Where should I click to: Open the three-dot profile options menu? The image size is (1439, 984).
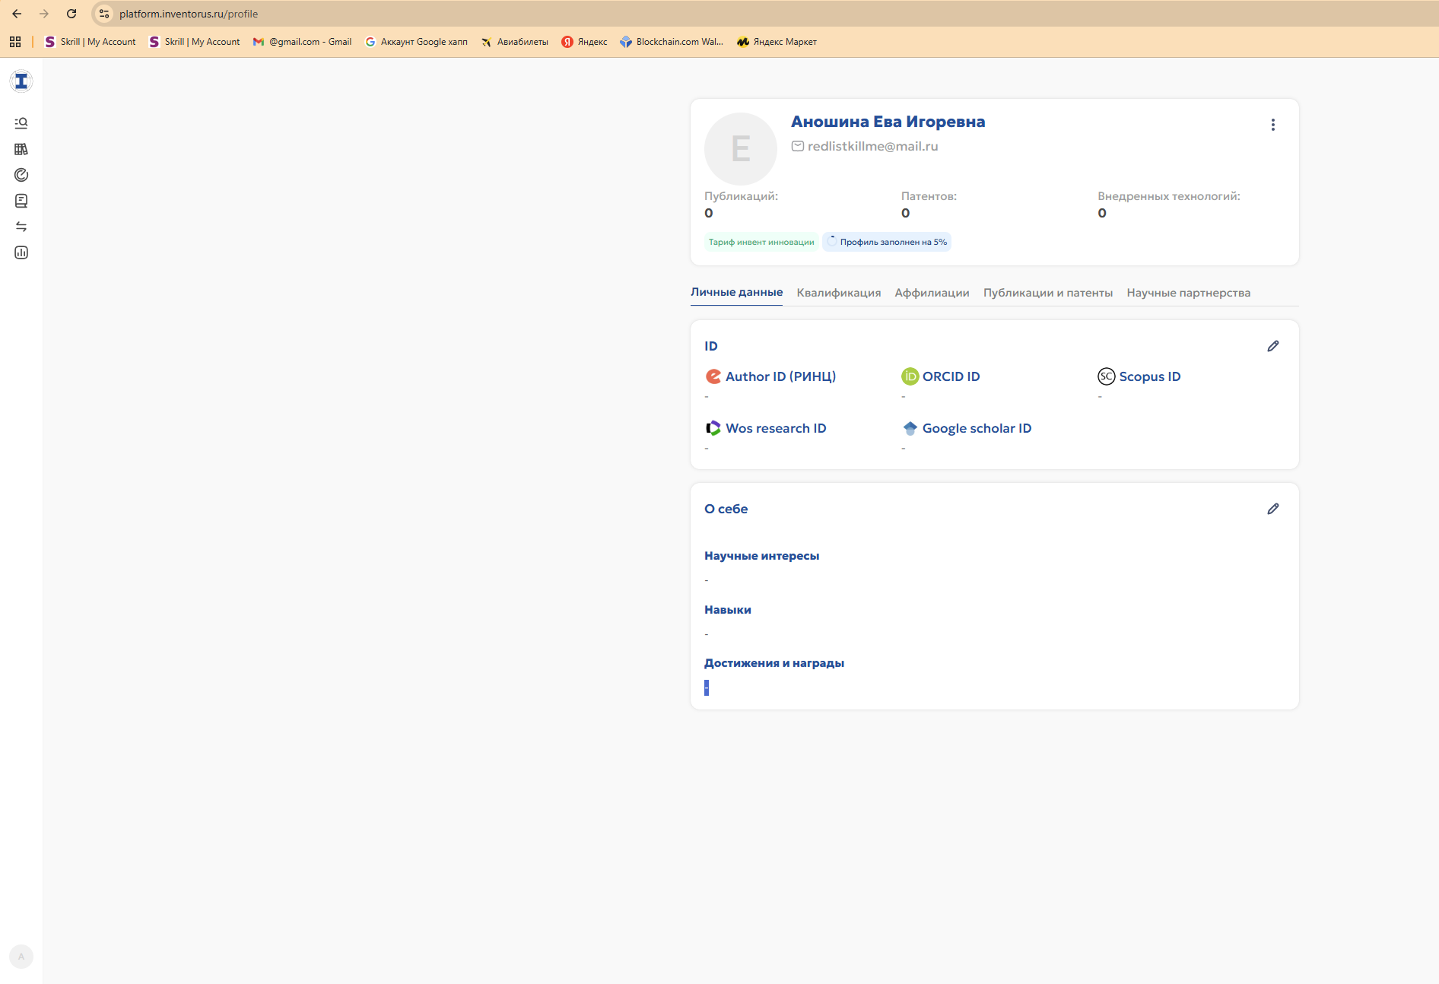(x=1272, y=125)
